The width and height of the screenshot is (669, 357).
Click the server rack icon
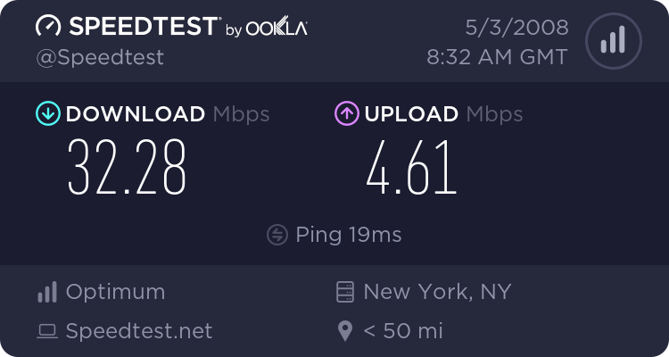(x=344, y=292)
